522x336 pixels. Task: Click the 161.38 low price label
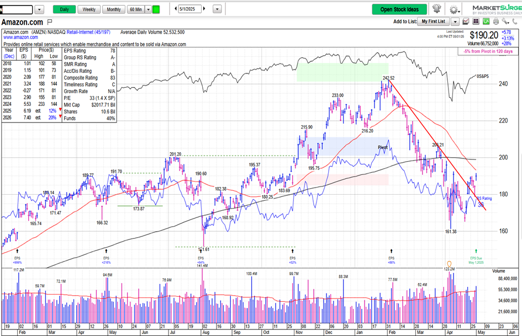[x=451, y=232]
